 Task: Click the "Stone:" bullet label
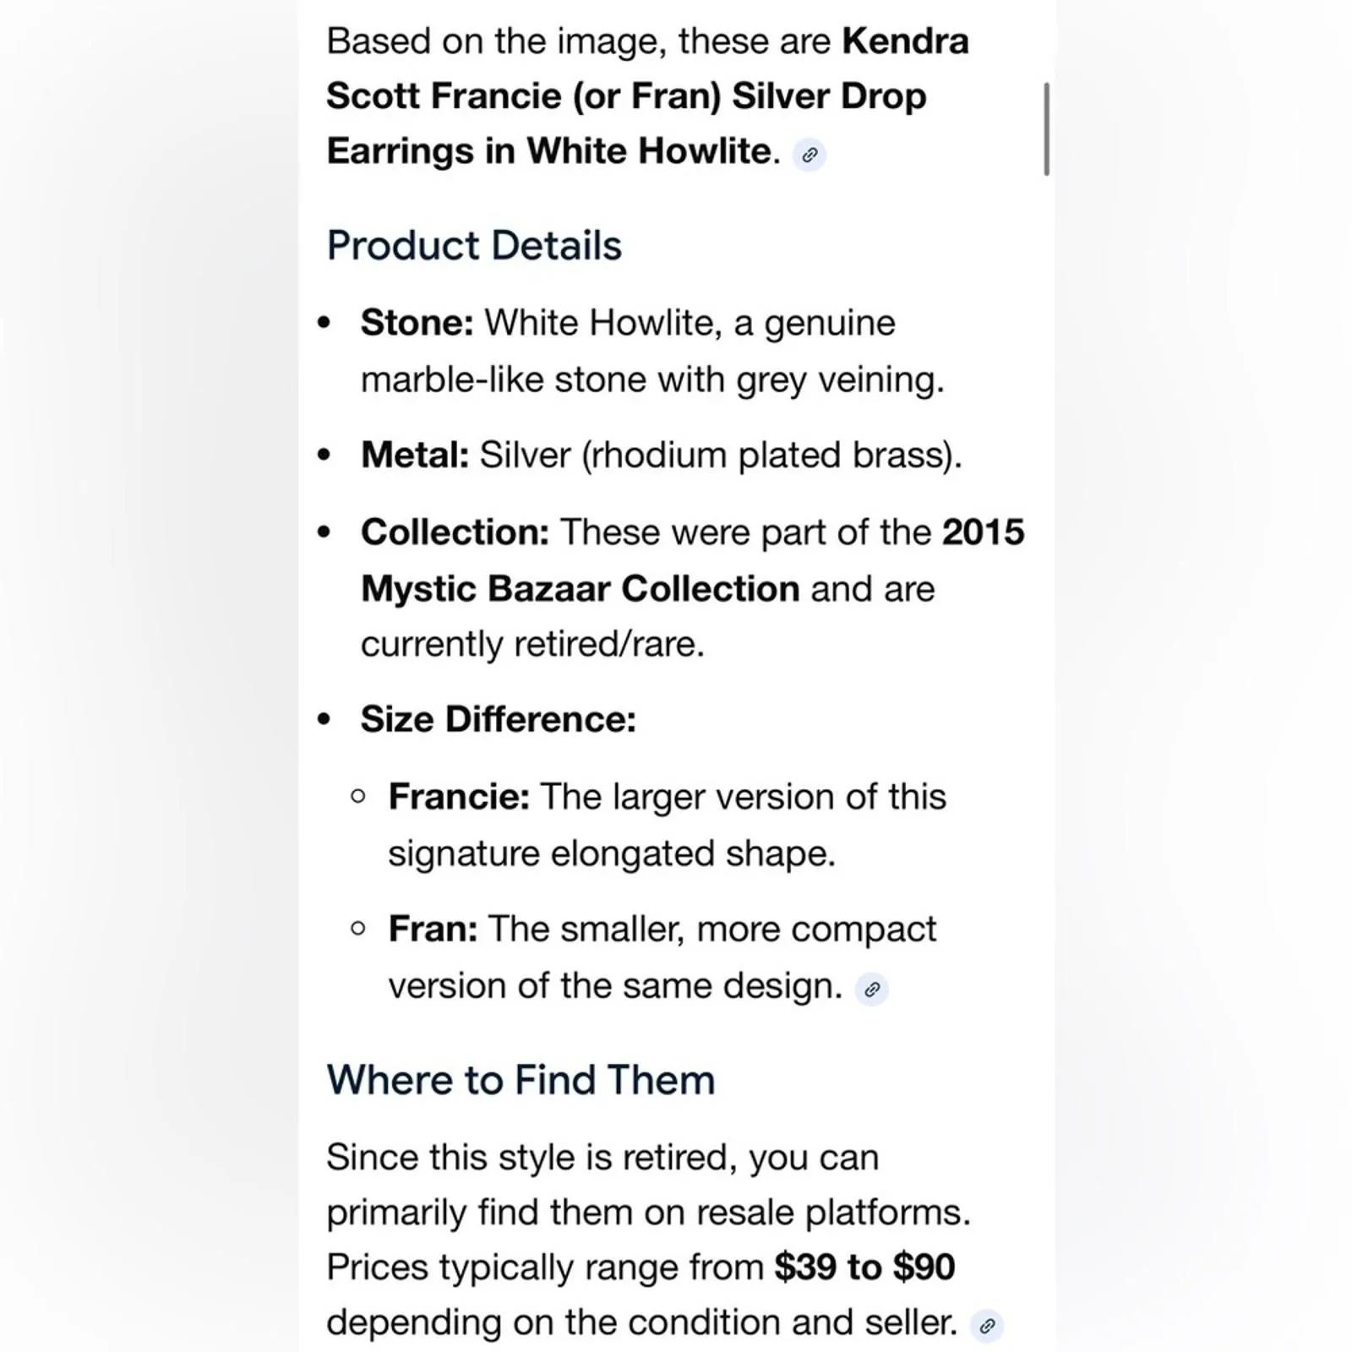coord(417,323)
